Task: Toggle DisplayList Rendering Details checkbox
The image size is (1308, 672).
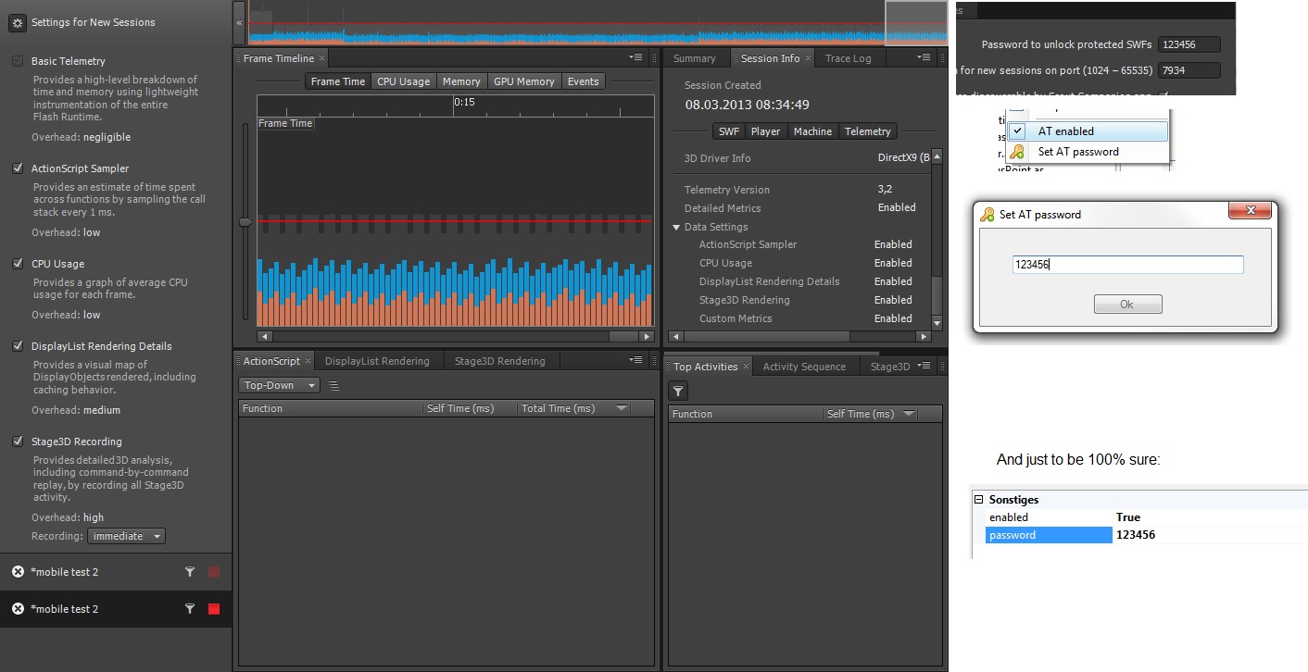Action: click(18, 346)
